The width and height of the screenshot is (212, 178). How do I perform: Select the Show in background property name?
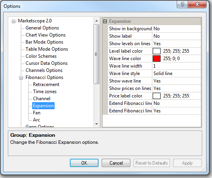pyautogui.click(x=130, y=29)
